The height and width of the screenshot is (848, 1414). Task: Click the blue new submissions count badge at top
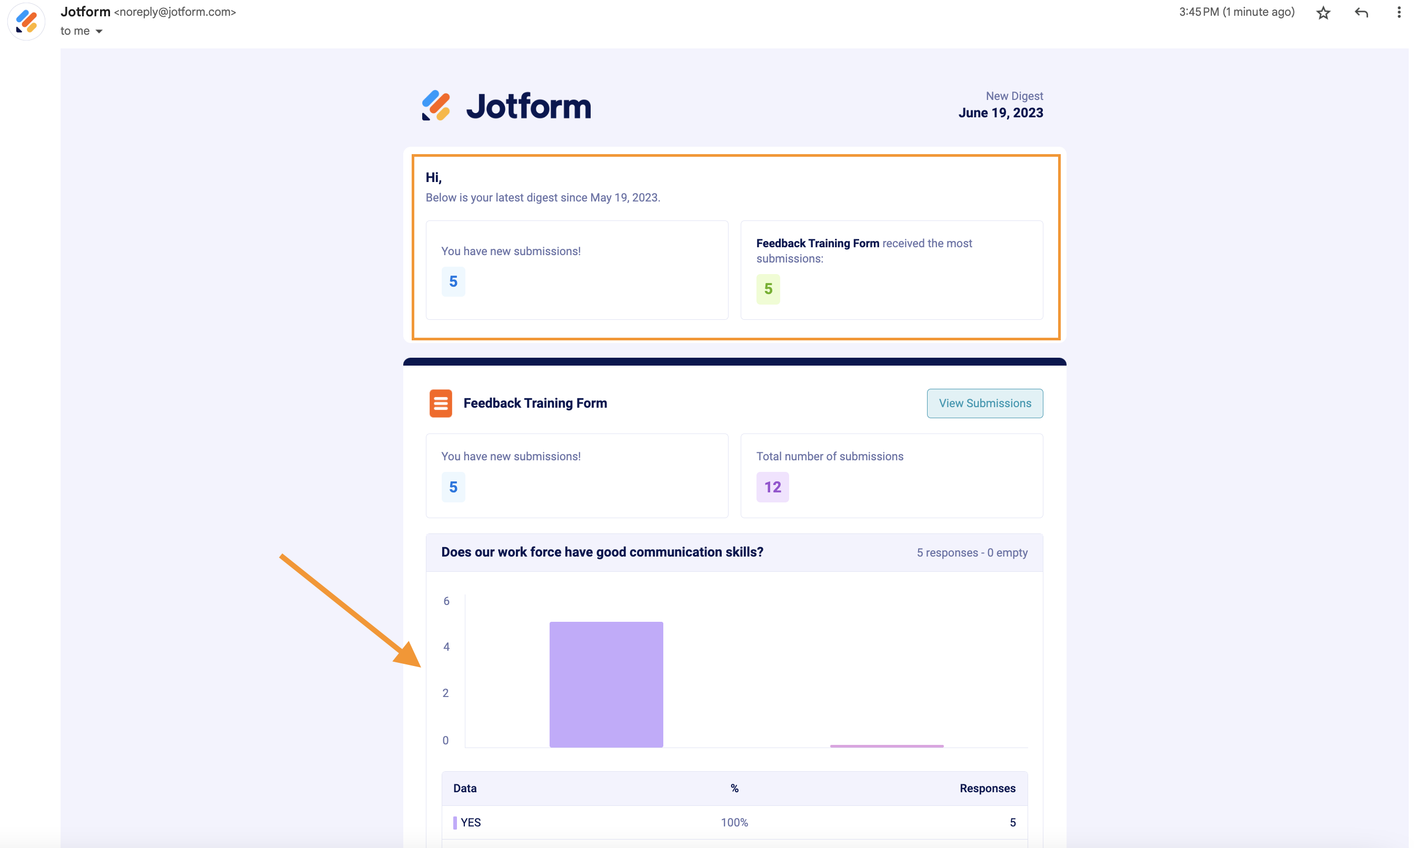453,282
